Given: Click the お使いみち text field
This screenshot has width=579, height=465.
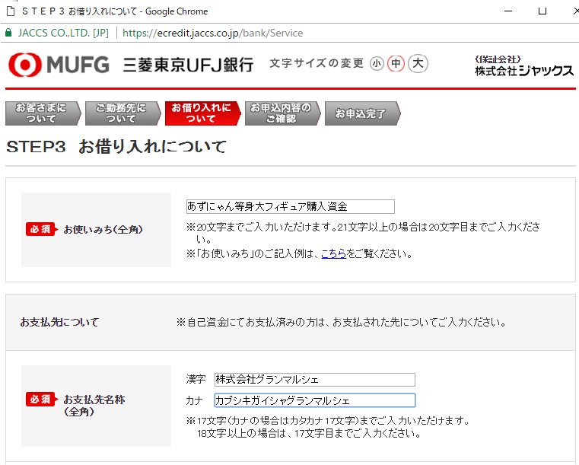Looking at the screenshot, I should (x=290, y=206).
